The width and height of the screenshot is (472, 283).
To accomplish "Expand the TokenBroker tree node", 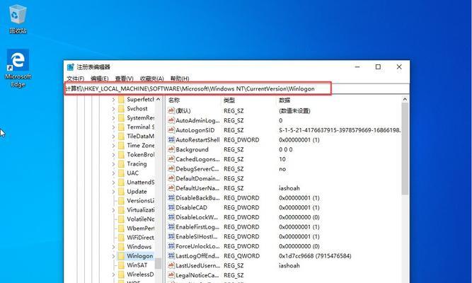I will [x=113, y=155].
